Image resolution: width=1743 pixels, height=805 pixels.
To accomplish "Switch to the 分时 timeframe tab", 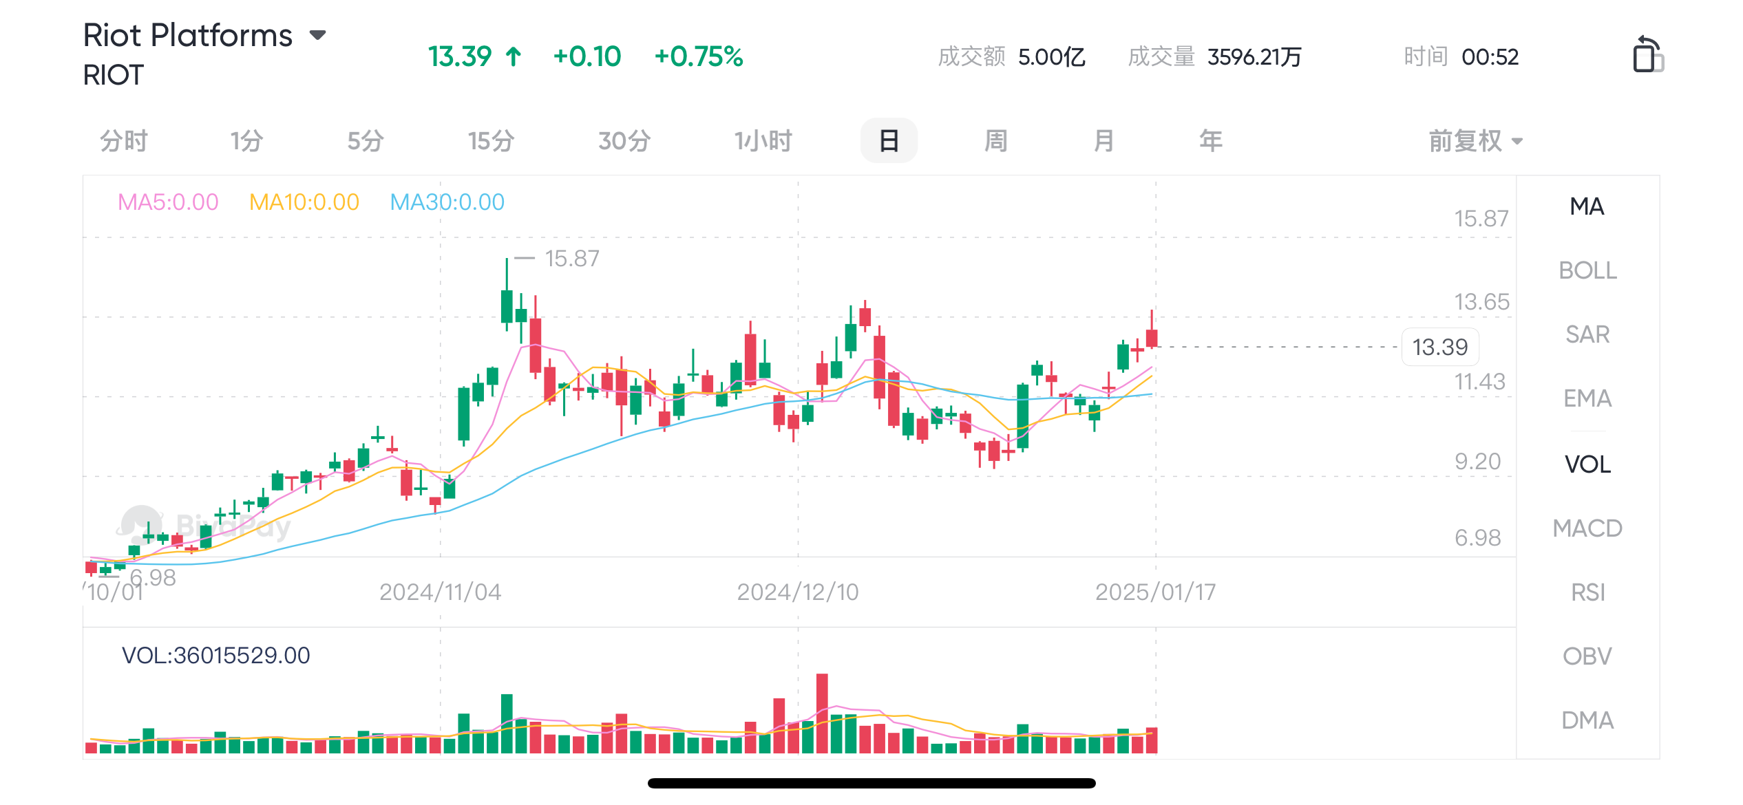I will [124, 141].
